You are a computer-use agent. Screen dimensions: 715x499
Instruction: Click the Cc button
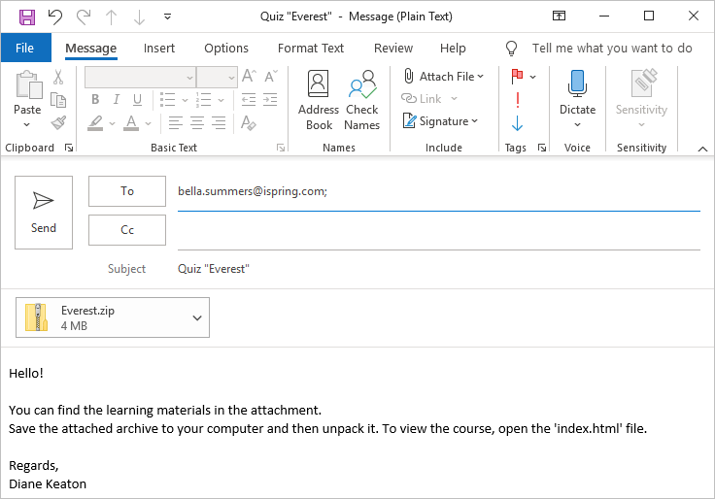pyautogui.click(x=127, y=230)
